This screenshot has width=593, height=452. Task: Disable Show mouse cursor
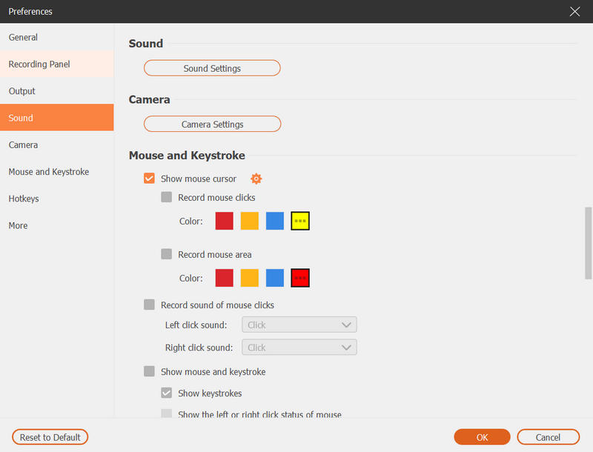point(148,179)
